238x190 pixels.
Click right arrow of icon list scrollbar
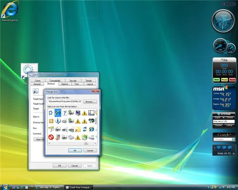coord(95,143)
